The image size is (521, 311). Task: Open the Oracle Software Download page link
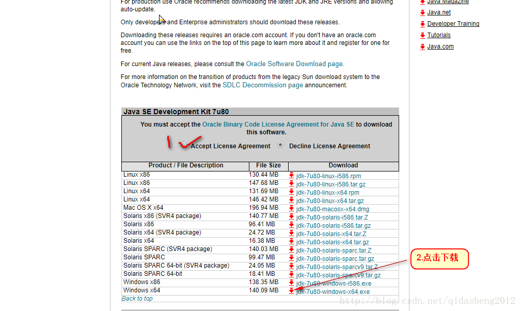click(x=295, y=64)
